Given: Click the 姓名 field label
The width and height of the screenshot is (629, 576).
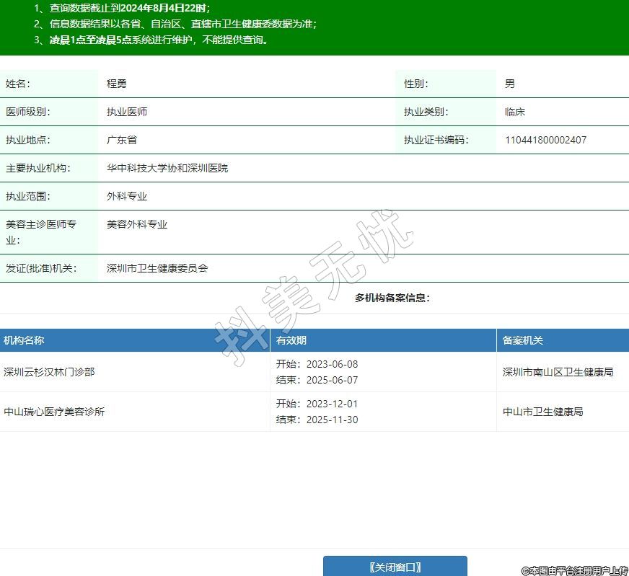Looking at the screenshot, I should click(18, 84).
